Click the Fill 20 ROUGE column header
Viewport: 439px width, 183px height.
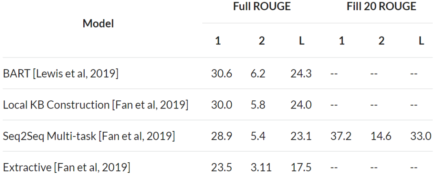click(381, 7)
